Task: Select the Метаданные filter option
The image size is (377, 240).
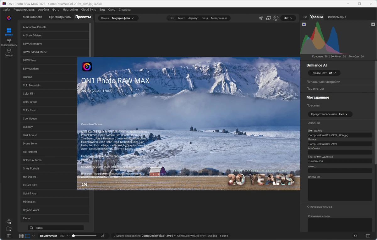Action: 219,18
